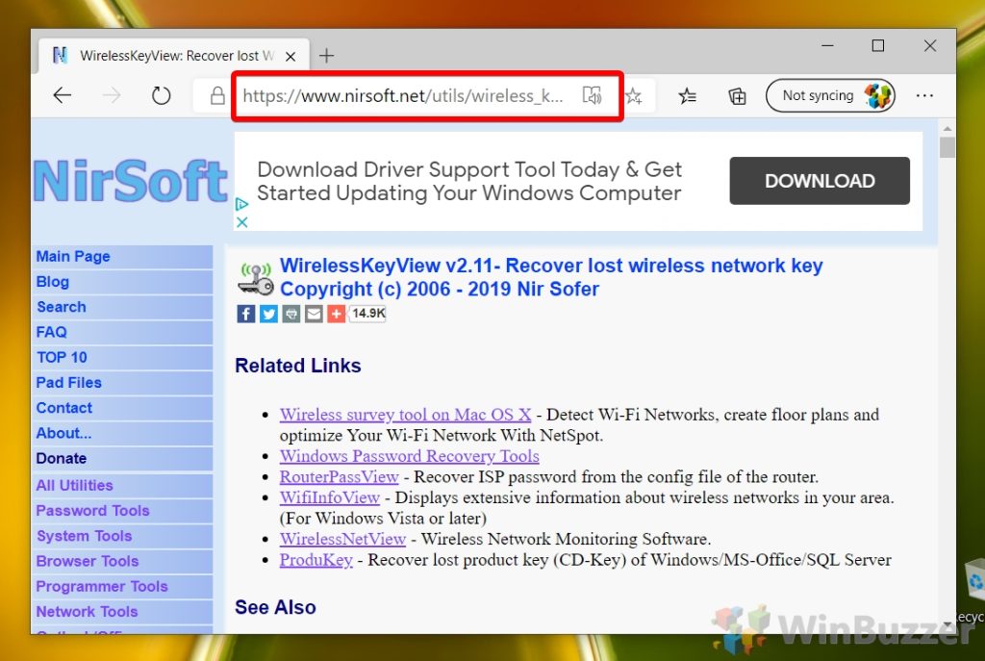Screen dimensions: 985x661
Task: Add this page to favorites with the star icon
Action: pos(633,96)
